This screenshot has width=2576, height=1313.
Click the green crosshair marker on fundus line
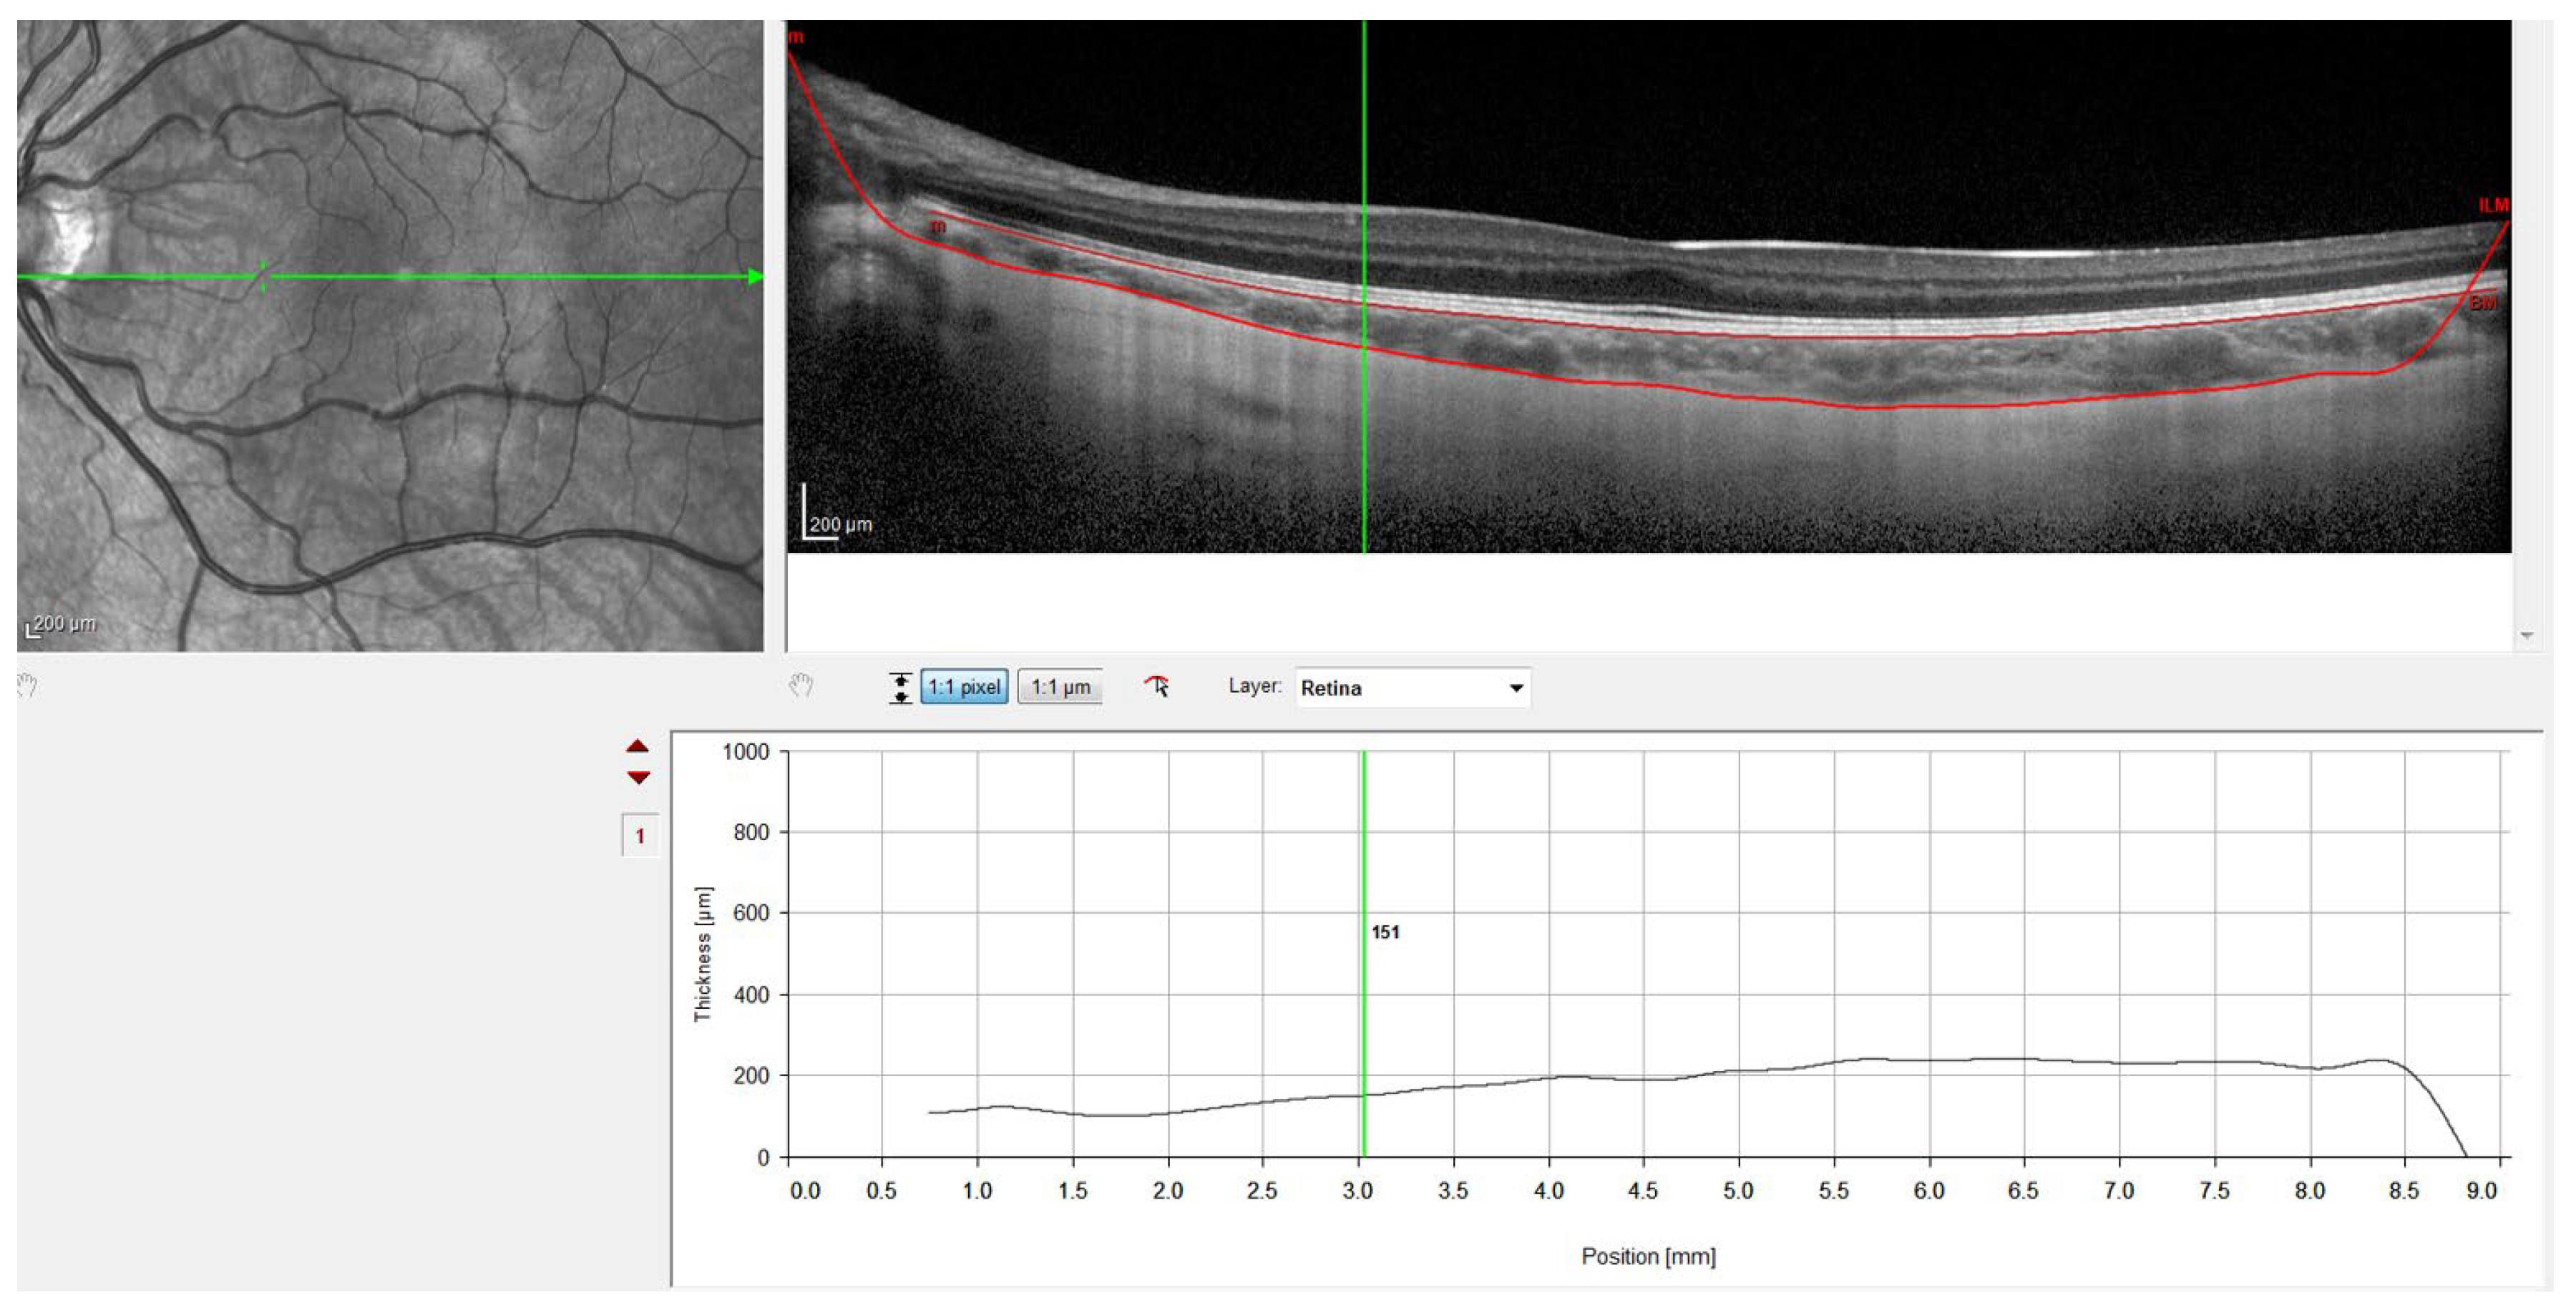point(263,277)
